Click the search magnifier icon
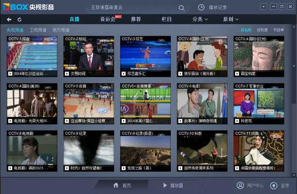The height and width of the screenshot is (194, 297). click(182, 8)
